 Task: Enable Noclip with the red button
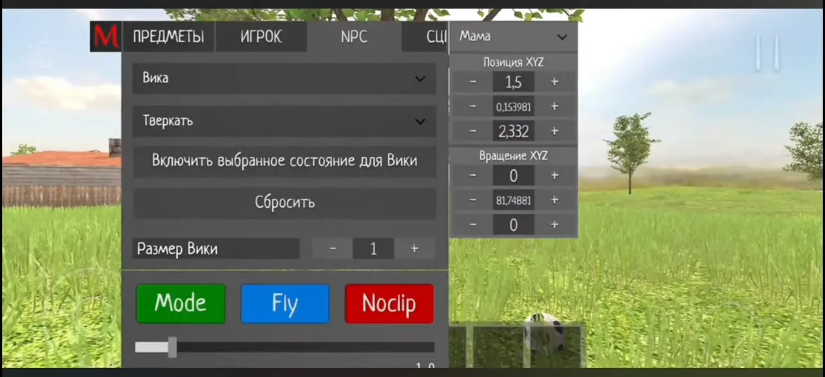coord(389,303)
